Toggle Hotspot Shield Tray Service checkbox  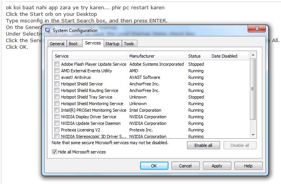click(57, 97)
